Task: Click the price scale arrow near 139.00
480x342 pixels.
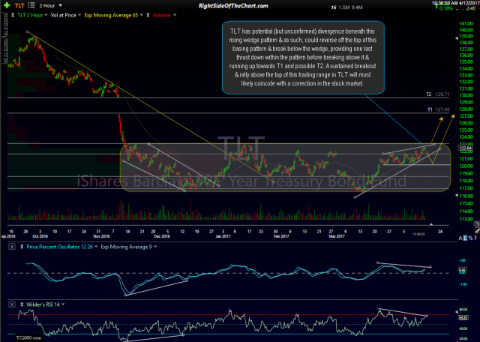Action: click(457, 38)
